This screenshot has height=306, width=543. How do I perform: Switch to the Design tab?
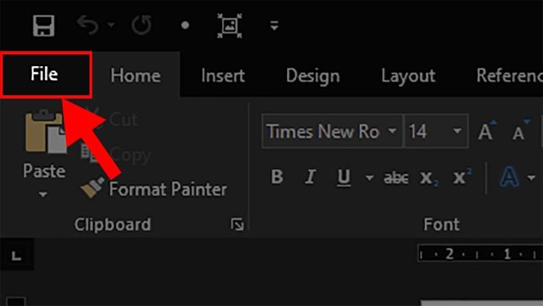pyautogui.click(x=313, y=76)
